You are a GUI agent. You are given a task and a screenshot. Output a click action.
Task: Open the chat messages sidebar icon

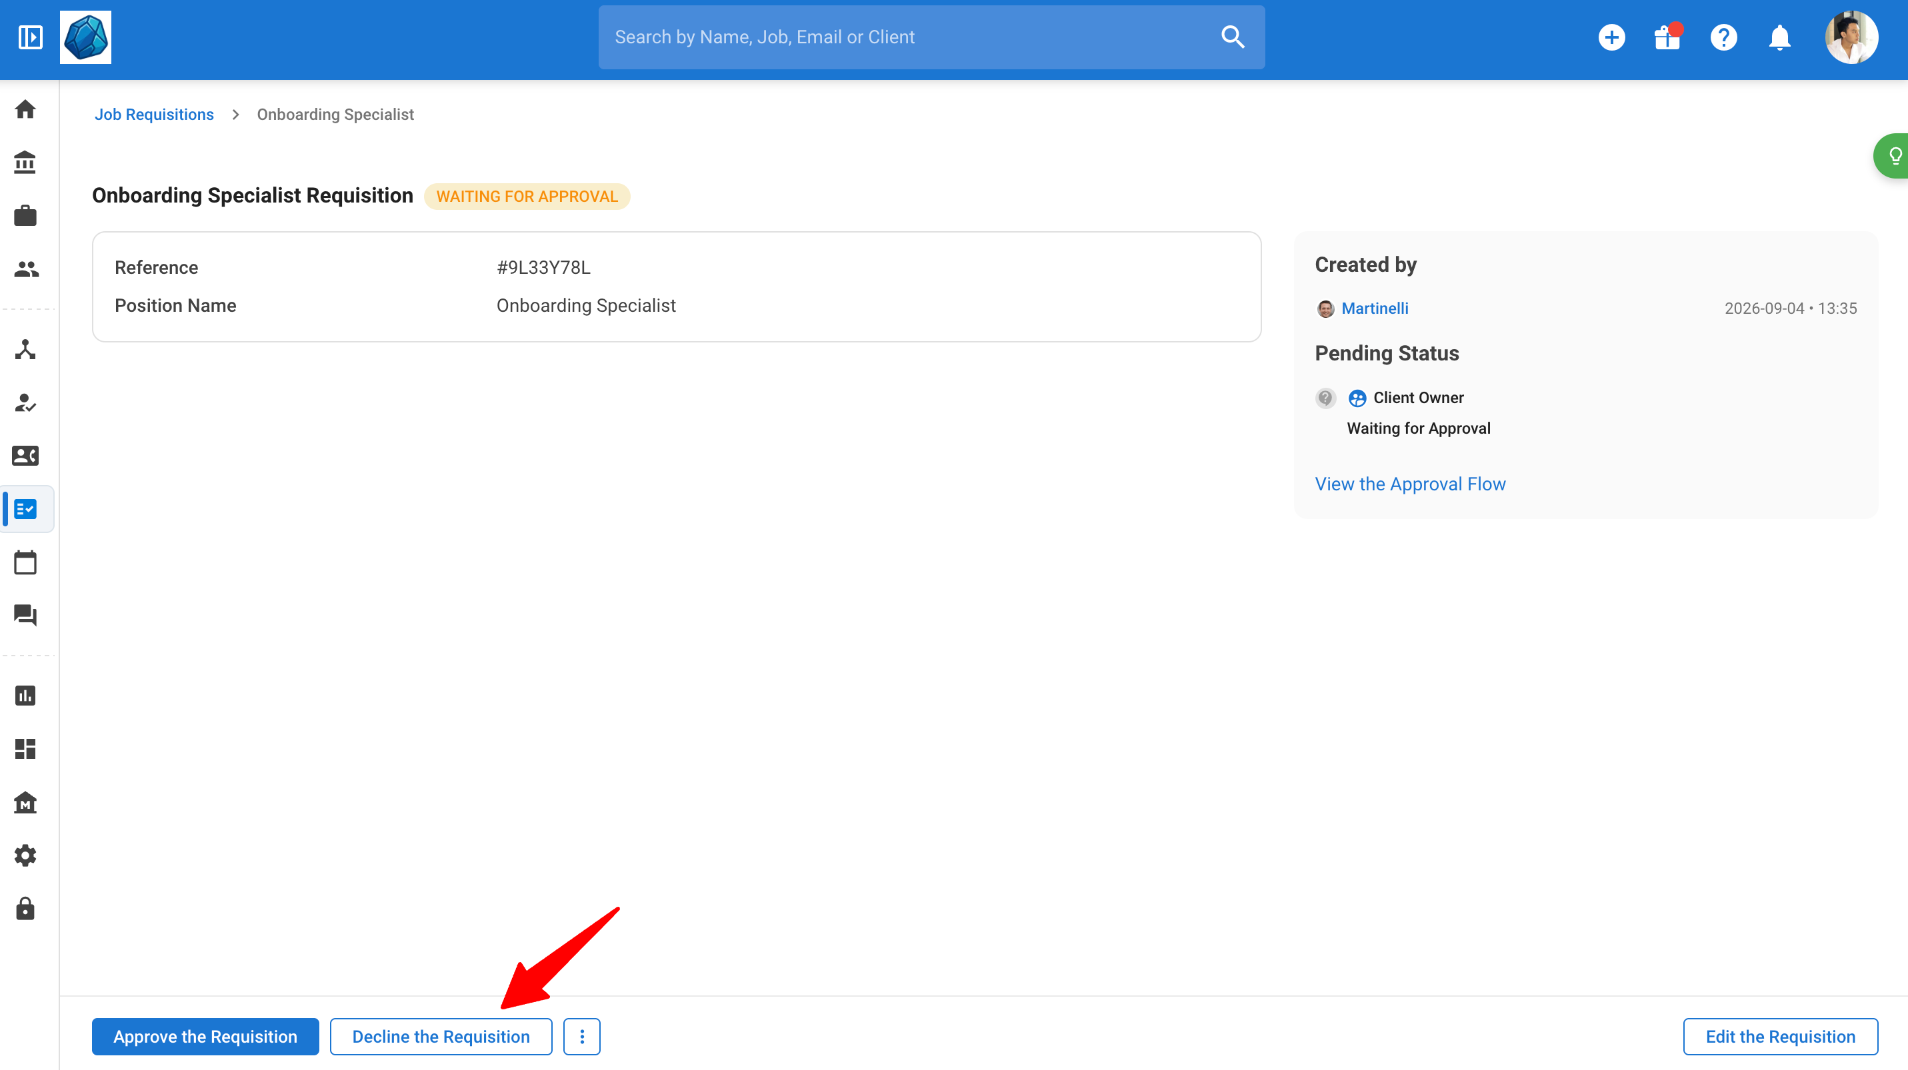pos(25,616)
